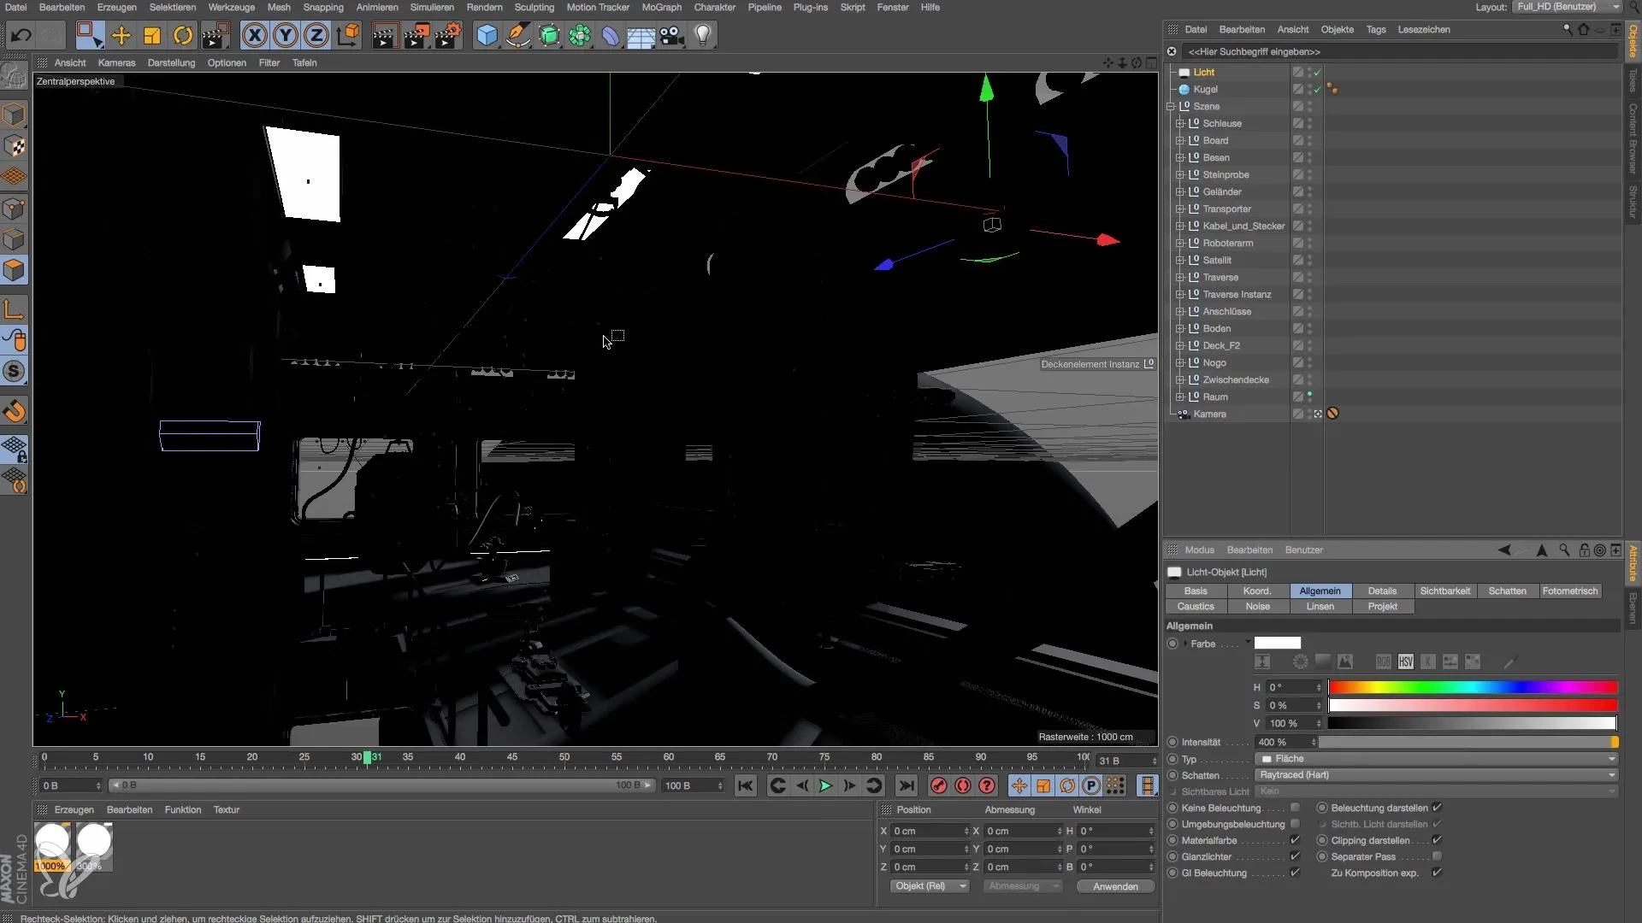Add a light bulb object

(x=703, y=35)
